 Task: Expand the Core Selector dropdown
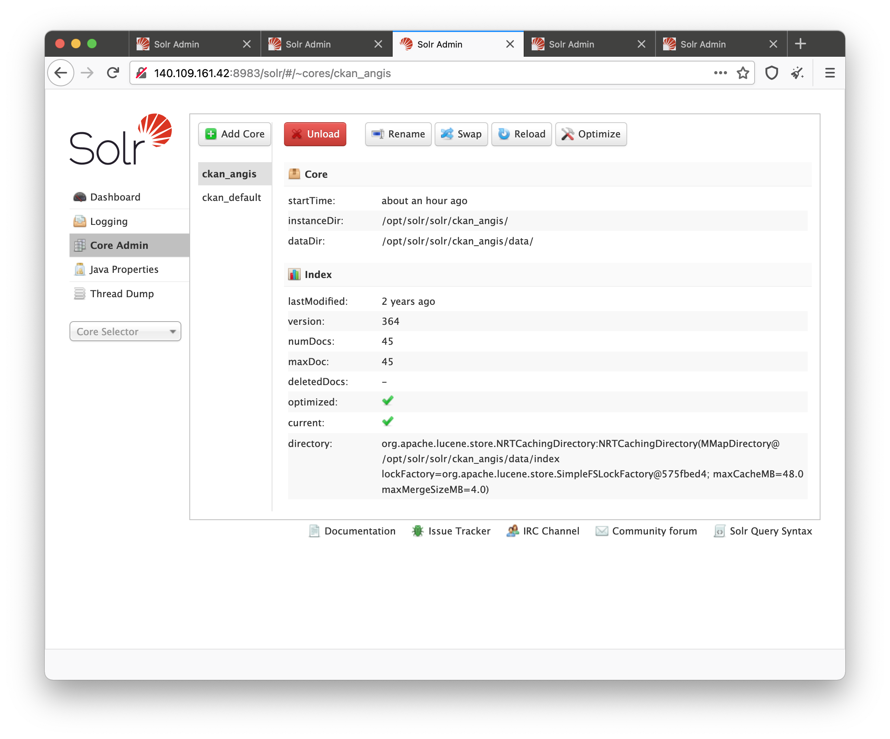pyautogui.click(x=125, y=332)
